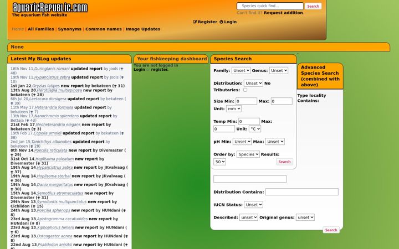Open the size Unit mm dropdown
The width and height of the screenshot is (399, 249).
[x=234, y=109]
